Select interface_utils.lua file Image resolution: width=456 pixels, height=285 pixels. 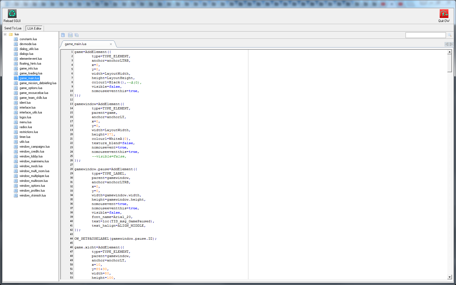pos(31,112)
